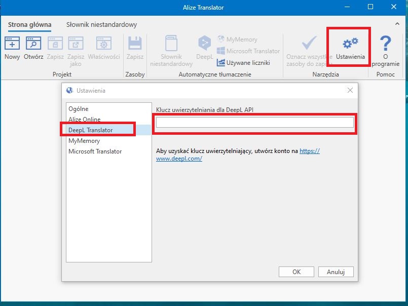
Task: Select MyMemory in the ribbon
Action: click(237, 40)
